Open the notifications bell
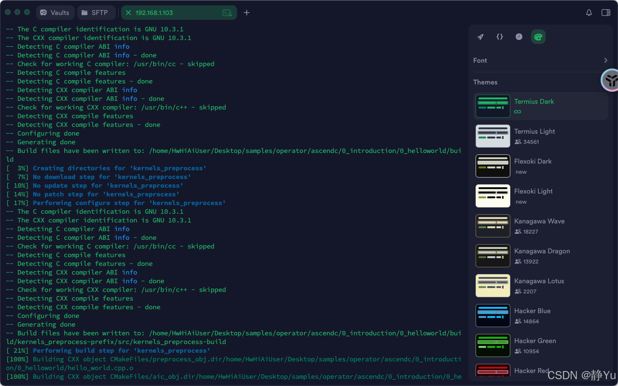 coord(589,13)
